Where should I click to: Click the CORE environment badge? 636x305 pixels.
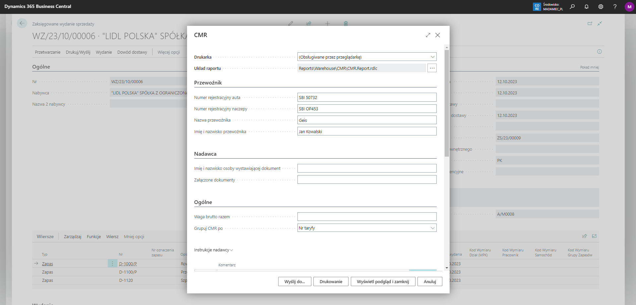tap(537, 7)
